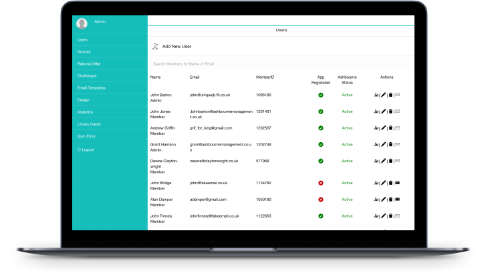Open the Notices sidebar menu item
The image size is (486, 275).
pyautogui.click(x=84, y=51)
